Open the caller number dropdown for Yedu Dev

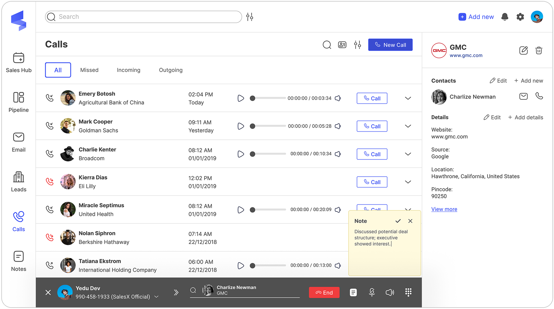pyautogui.click(x=157, y=297)
